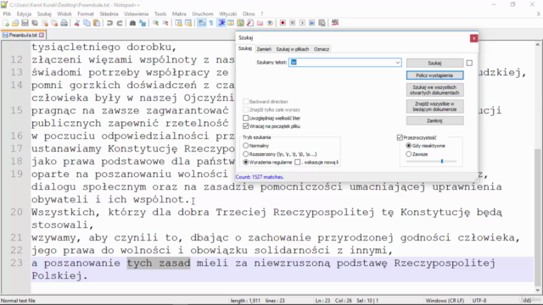Click the Close document toolbar icon
543x305 pixels.
pyautogui.click(x=45, y=23)
